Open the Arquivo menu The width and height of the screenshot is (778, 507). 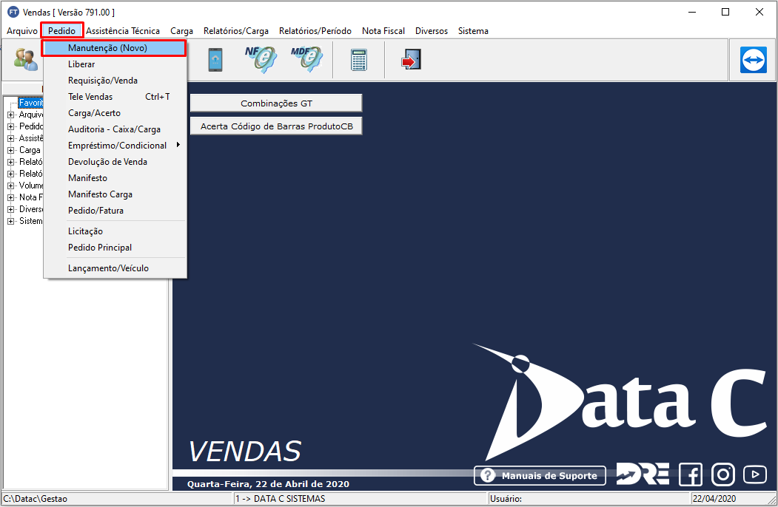click(21, 31)
